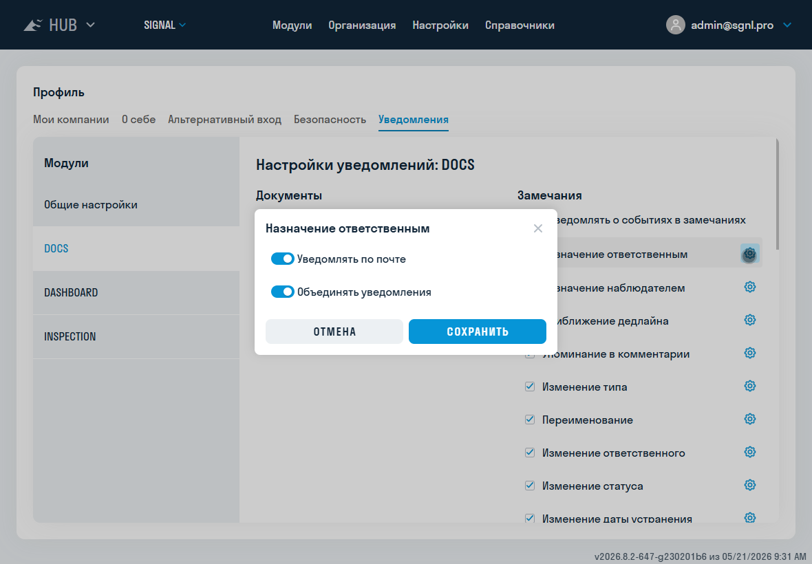Image resolution: width=812 pixels, height=564 pixels.
Task: Open settings gear for Упоминание в комментарии
Action: tap(750, 354)
